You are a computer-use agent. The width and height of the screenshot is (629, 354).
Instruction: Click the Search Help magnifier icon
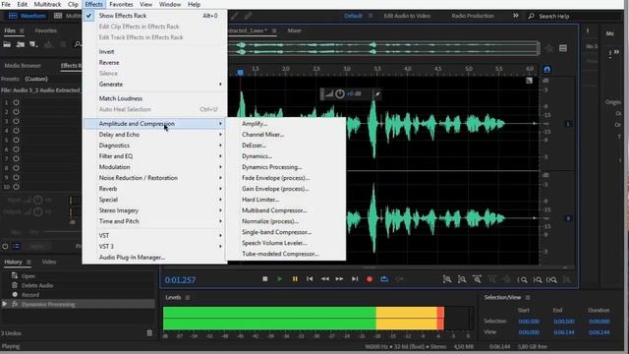click(531, 16)
